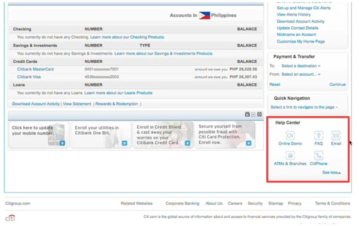Click the Credit Cards section header
This screenshot has width=359, height=226.
coord(25,61)
